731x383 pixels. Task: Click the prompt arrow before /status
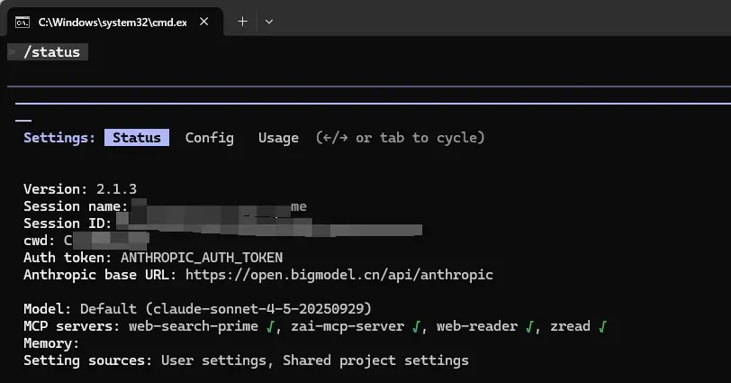pyautogui.click(x=12, y=51)
